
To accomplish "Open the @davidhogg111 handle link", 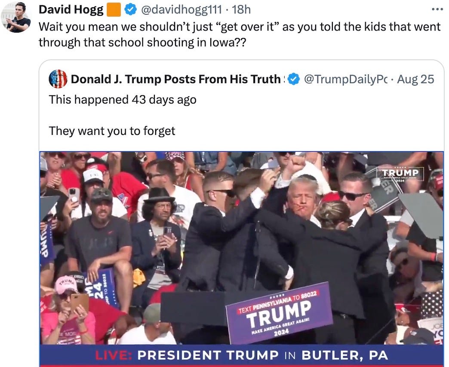I will click(x=181, y=10).
